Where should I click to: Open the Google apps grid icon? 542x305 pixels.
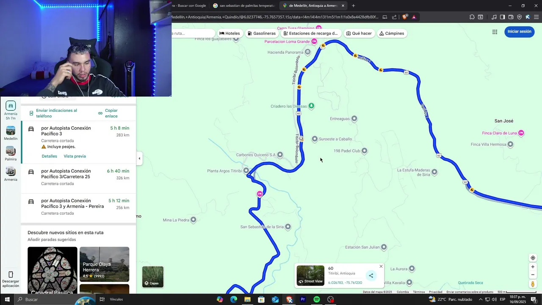pos(495,32)
